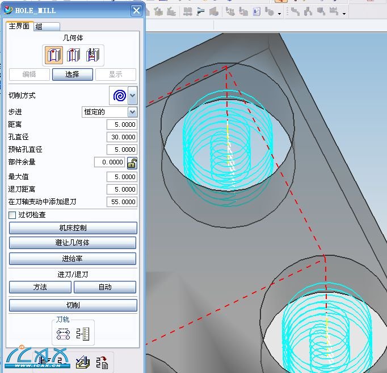Click the 几何体 section heading
The width and height of the screenshot is (387, 373).
tap(73, 38)
